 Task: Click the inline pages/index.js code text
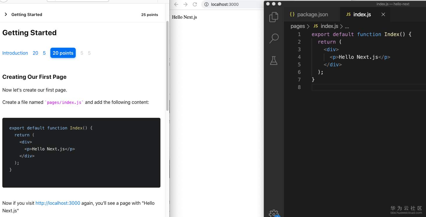coord(64,102)
